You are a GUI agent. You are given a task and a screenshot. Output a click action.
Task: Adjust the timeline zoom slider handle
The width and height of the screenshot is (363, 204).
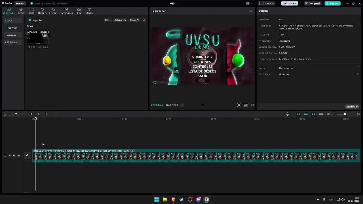pos(345,114)
